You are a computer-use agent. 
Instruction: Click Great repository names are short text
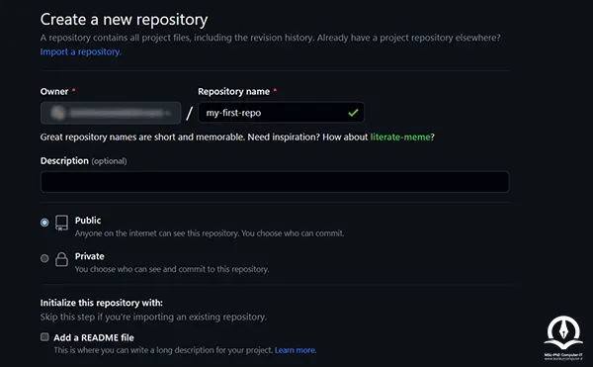pos(237,137)
